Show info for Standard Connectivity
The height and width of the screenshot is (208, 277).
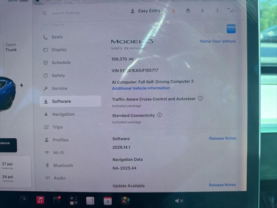[x=160, y=115]
